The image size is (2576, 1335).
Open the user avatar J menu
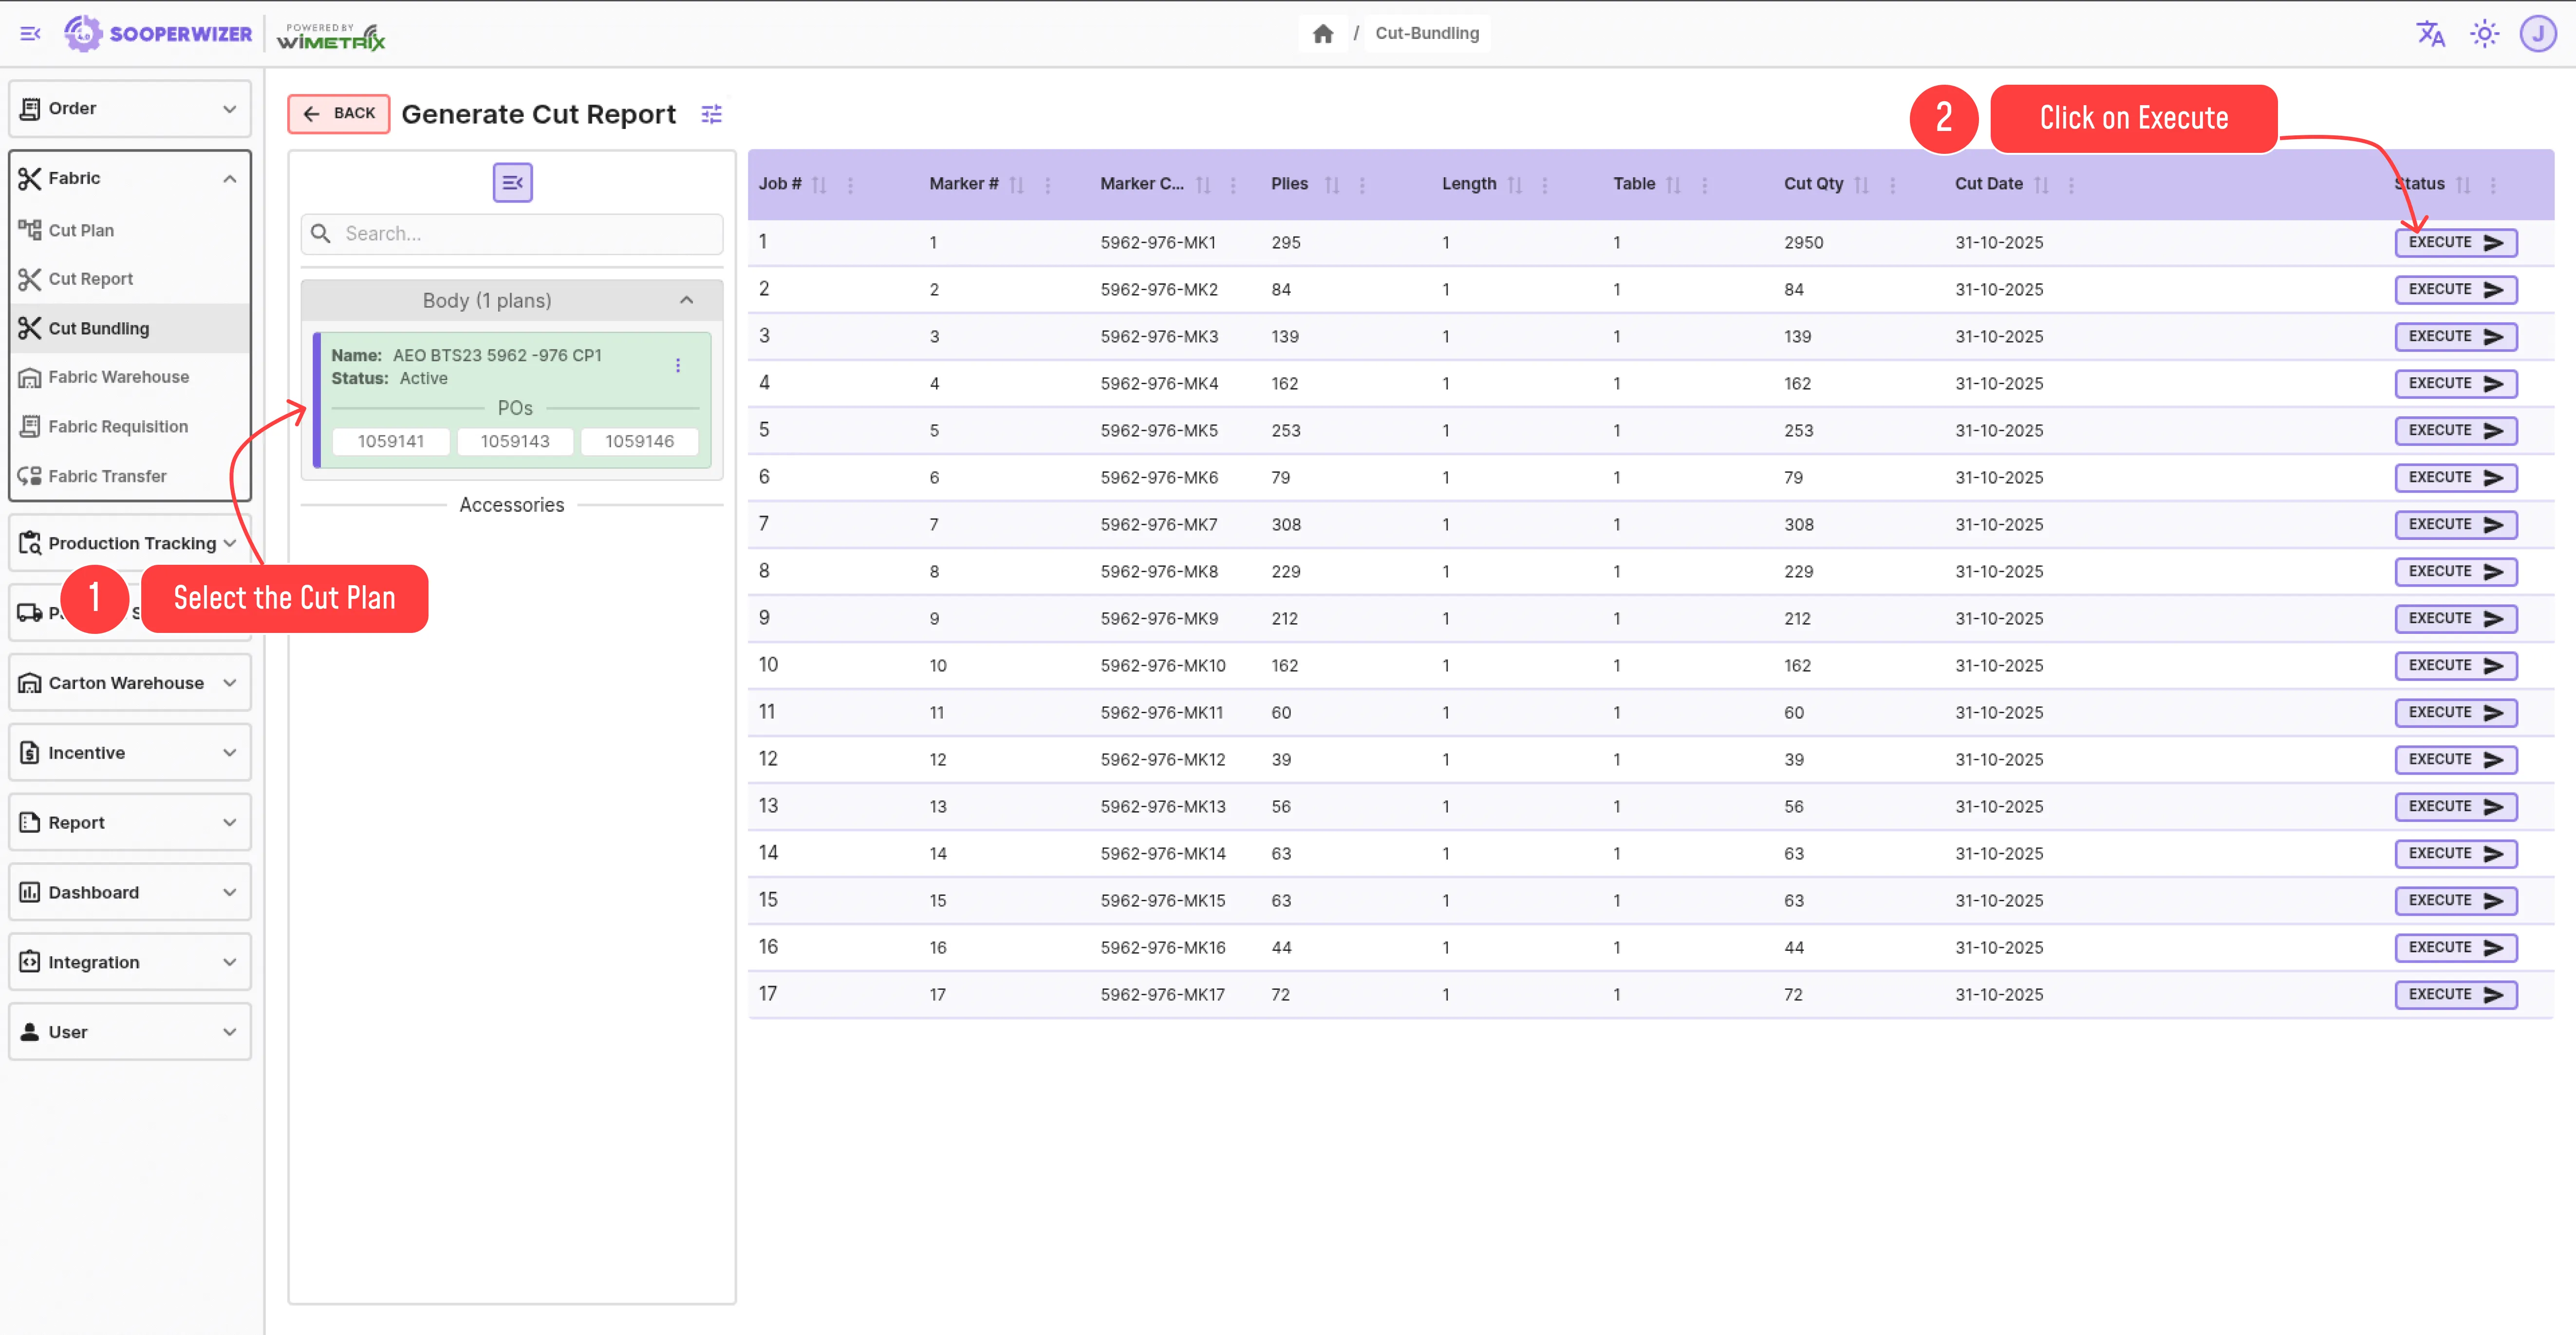(2537, 33)
